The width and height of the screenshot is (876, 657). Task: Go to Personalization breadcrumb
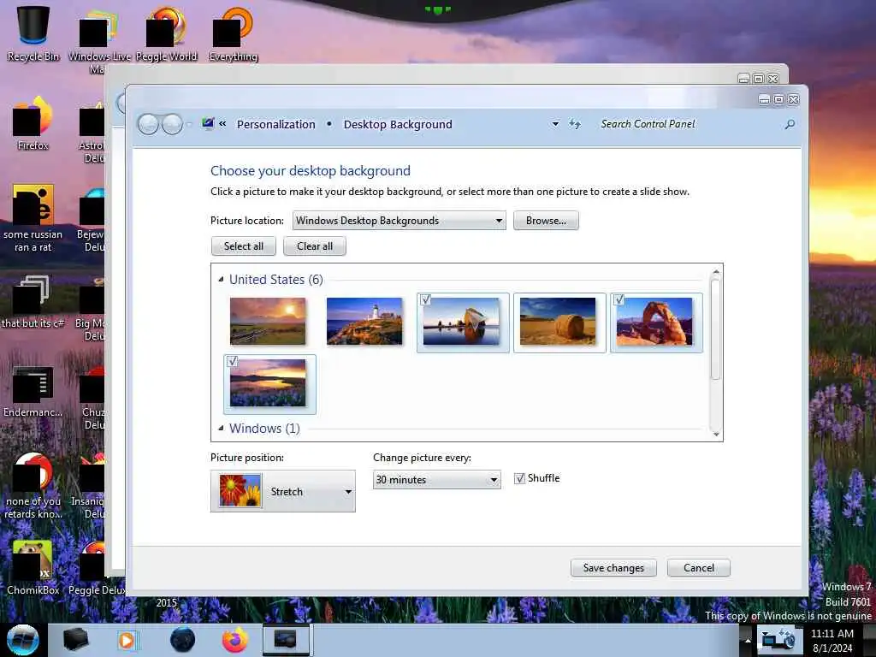pyautogui.click(x=276, y=124)
